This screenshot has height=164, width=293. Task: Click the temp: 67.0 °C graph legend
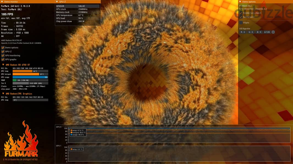pyautogui.click(x=77, y=130)
